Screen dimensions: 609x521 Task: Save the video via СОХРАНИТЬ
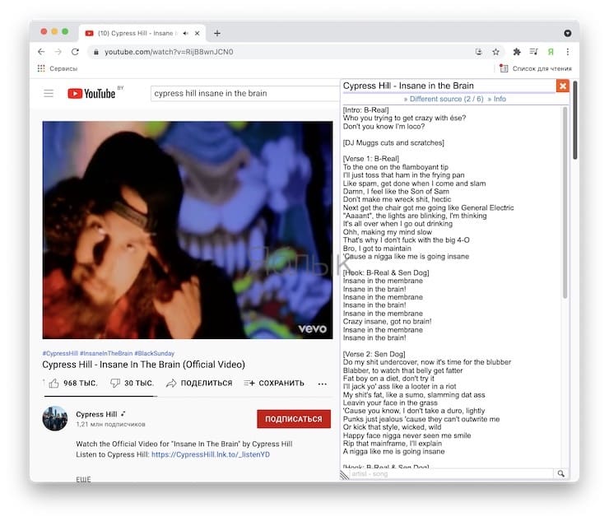click(274, 384)
